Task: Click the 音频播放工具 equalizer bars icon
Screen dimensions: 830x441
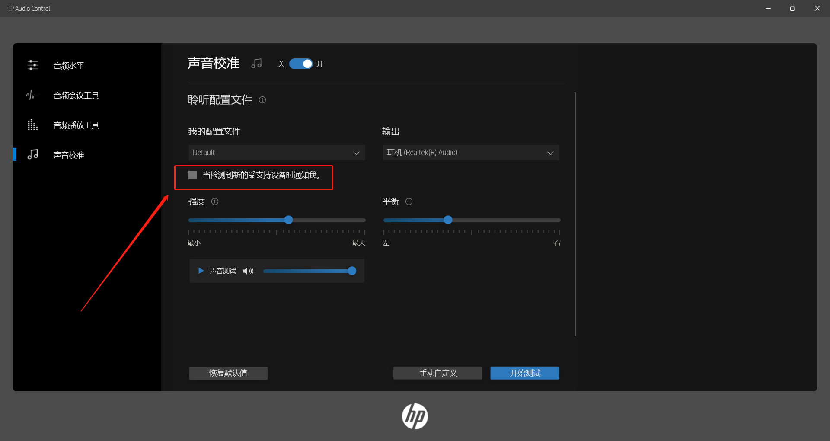Action: [x=33, y=125]
